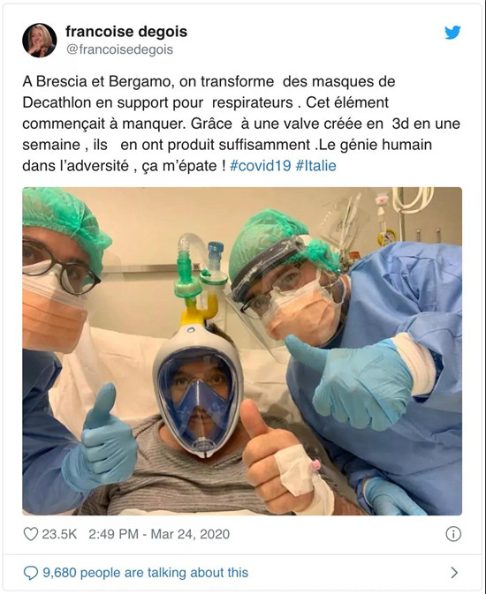Click the francoise degois display name
Screen dimensions: 486x594
pyautogui.click(x=126, y=32)
